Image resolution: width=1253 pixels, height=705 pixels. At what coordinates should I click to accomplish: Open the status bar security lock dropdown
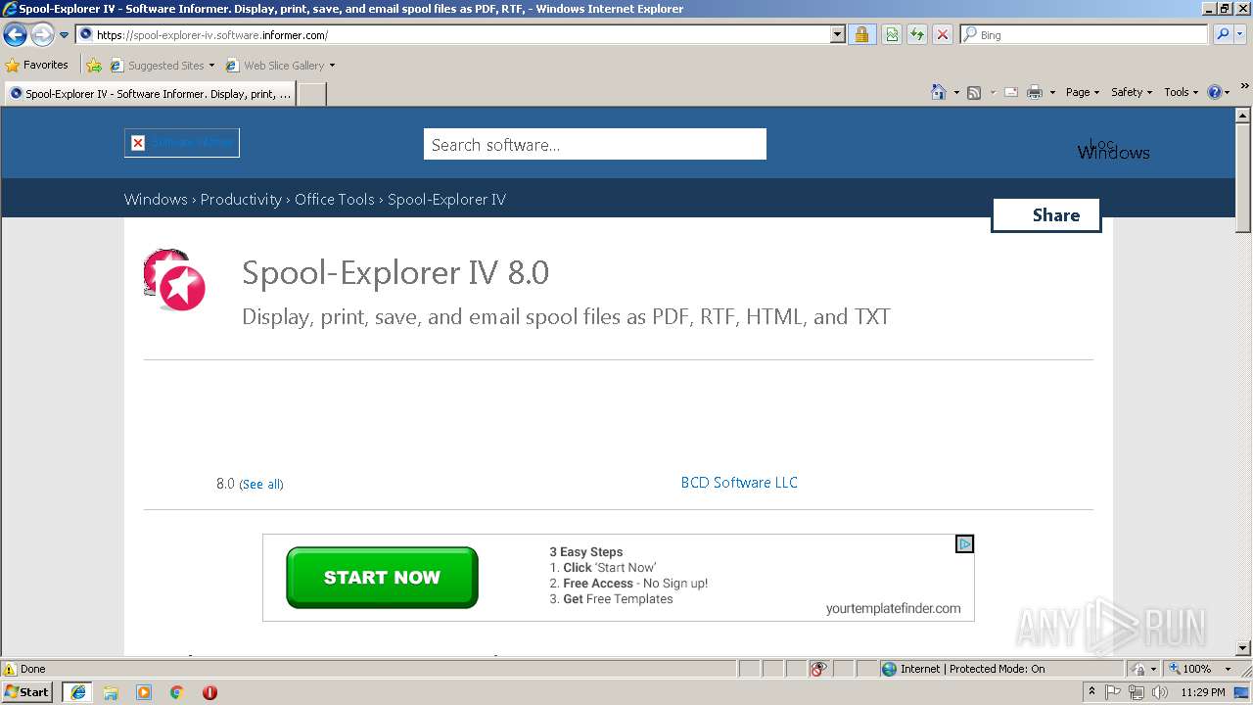point(1143,669)
